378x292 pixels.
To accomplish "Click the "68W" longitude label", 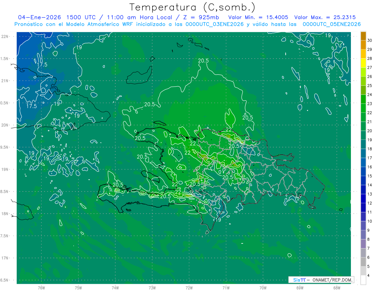I will (x=336, y=288).
